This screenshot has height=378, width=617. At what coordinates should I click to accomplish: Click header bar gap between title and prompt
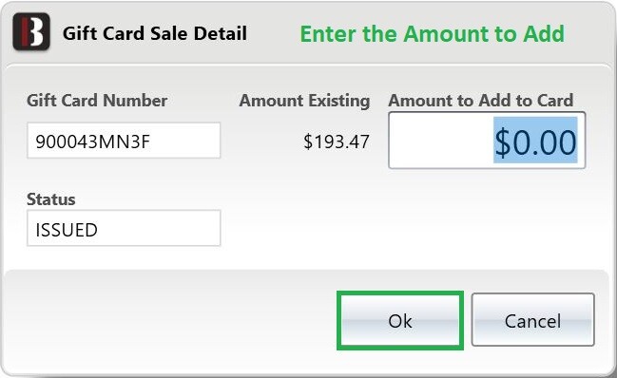[x=274, y=33]
